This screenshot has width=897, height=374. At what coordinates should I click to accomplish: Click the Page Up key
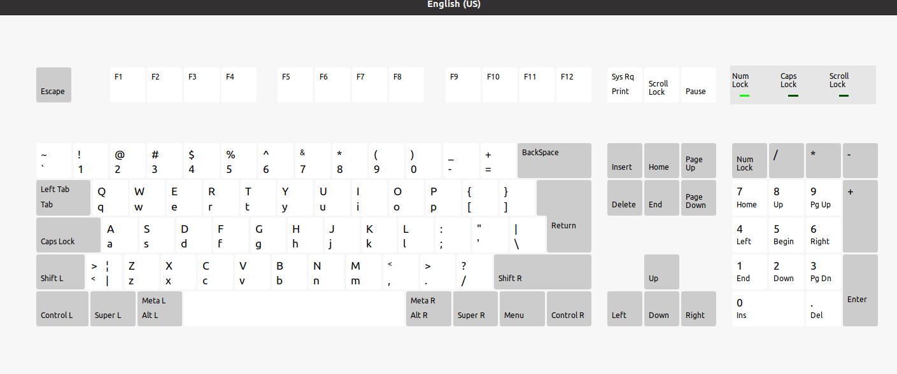(x=698, y=160)
